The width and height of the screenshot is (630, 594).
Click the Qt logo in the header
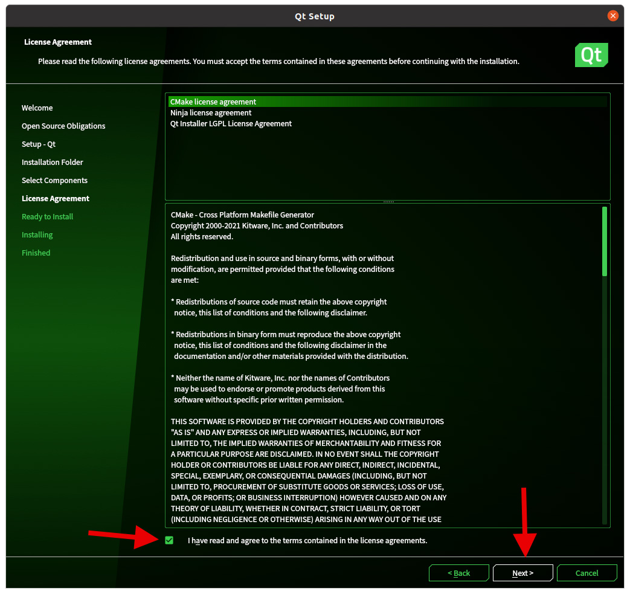(x=591, y=55)
